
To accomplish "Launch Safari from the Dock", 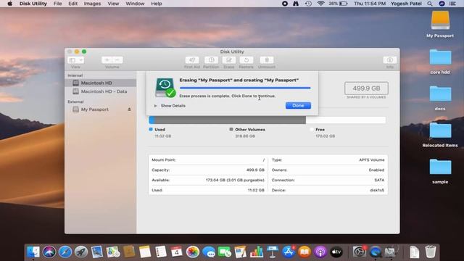I will pyautogui.click(x=65, y=252).
